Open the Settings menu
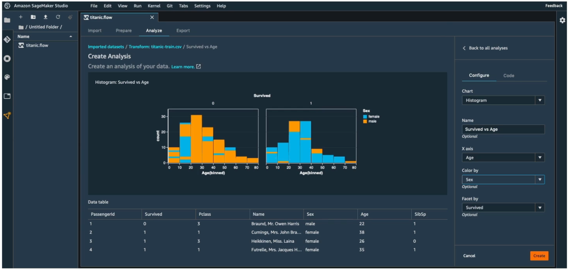The image size is (568, 270). point(202,6)
